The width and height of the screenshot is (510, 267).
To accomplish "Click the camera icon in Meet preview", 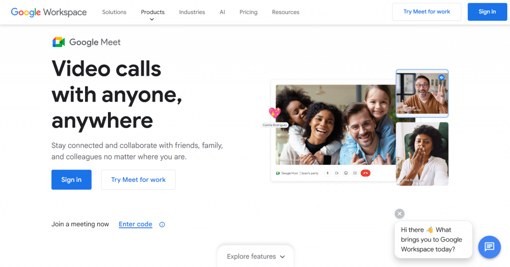I will click(x=337, y=173).
